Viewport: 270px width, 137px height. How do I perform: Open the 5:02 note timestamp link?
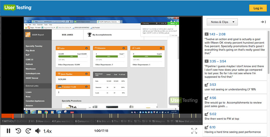[212, 114]
